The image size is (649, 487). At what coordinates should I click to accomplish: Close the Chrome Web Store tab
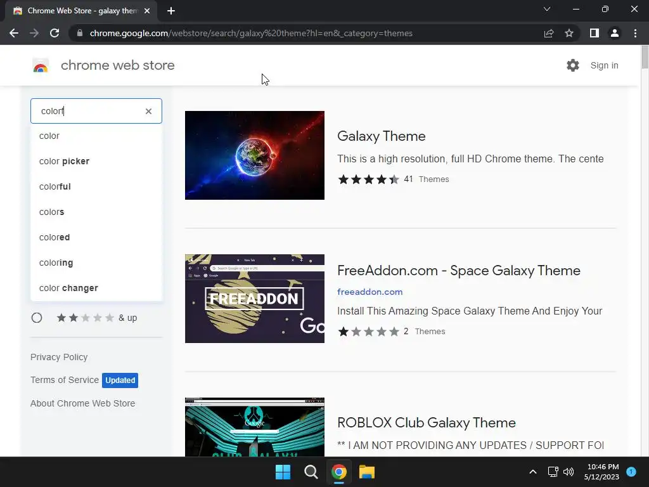click(x=147, y=11)
